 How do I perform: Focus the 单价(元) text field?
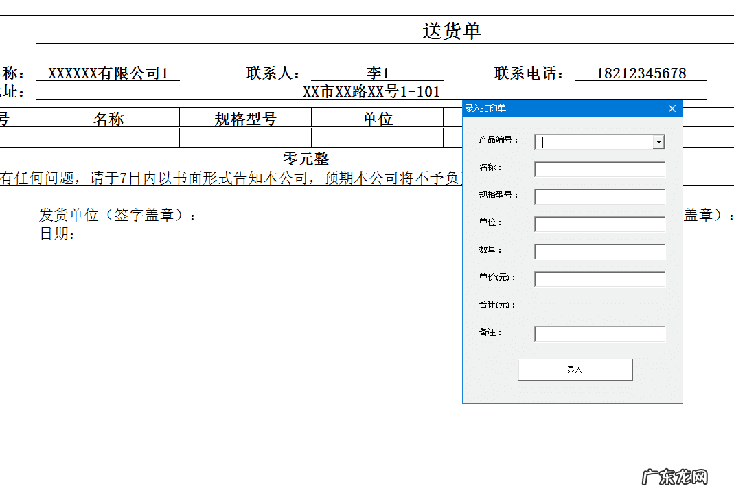coord(599,279)
